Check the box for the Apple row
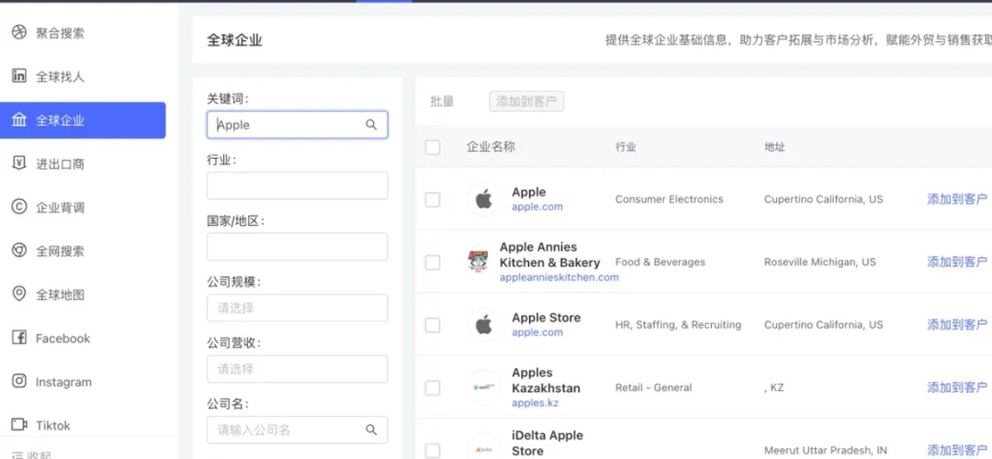Image resolution: width=992 pixels, height=459 pixels. tap(433, 199)
